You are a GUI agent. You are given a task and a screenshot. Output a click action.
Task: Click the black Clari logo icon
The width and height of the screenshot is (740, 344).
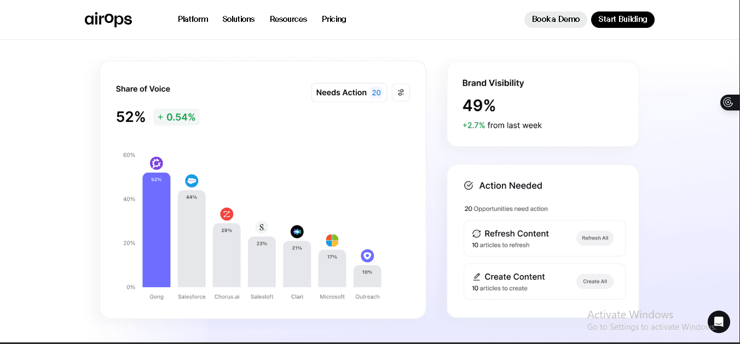[x=297, y=232]
